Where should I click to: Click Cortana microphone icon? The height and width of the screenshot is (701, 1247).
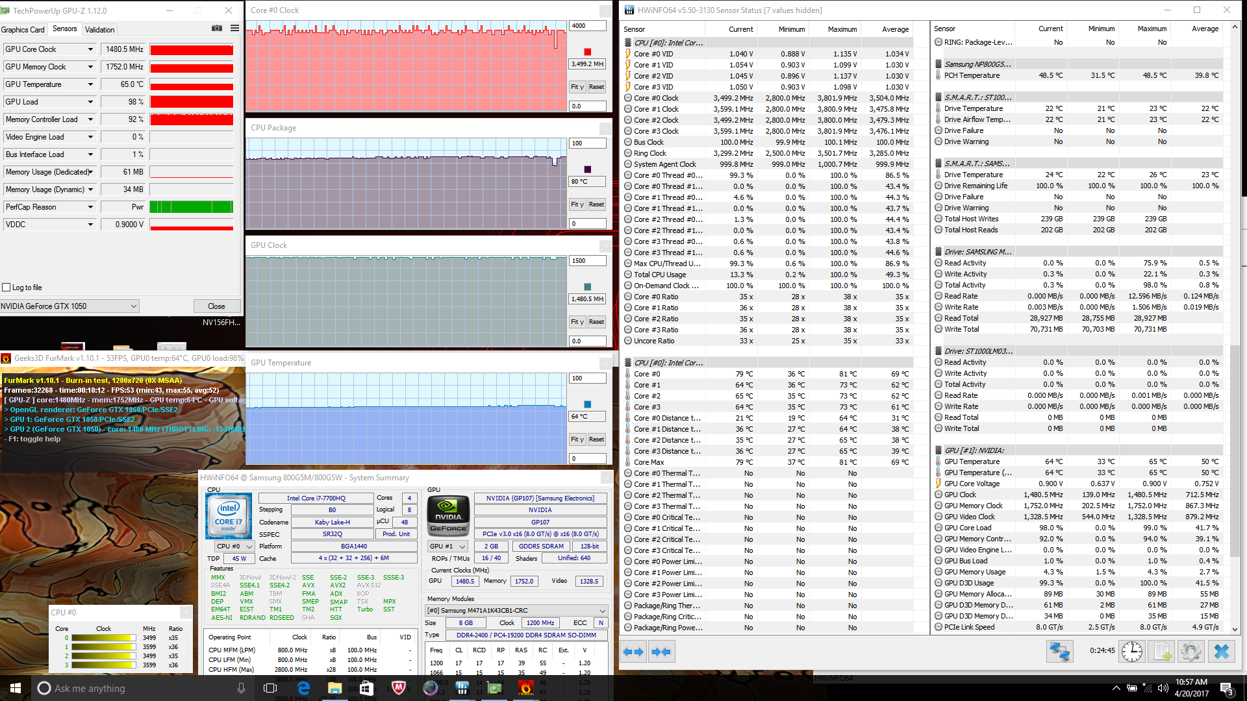[241, 688]
